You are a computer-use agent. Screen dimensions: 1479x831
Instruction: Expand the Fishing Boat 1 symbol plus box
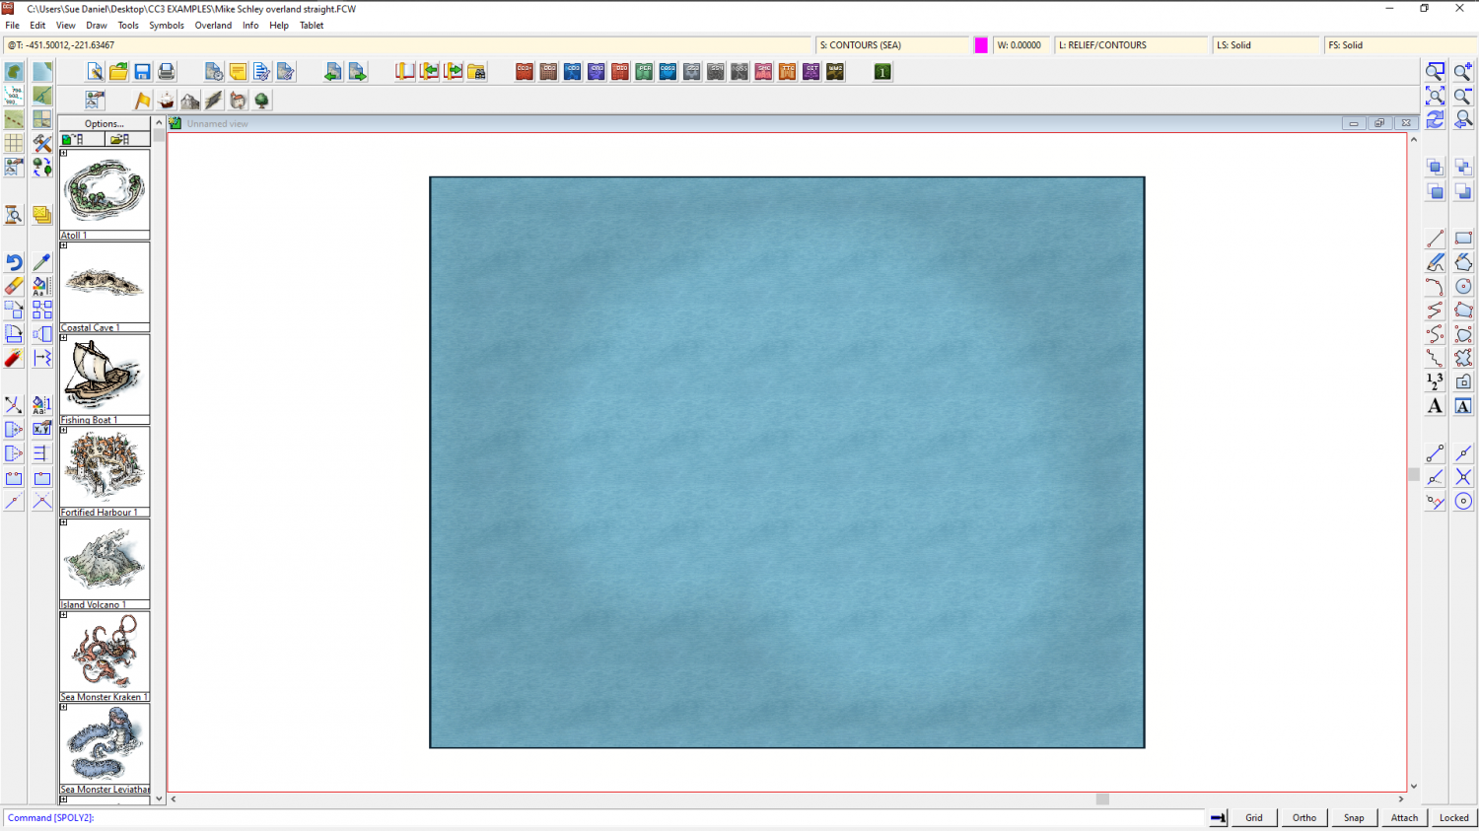(64, 337)
